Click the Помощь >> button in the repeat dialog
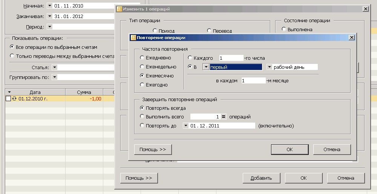 point(153,149)
